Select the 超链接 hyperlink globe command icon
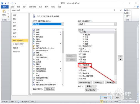This screenshot has height=104, width=140. pos(34,41)
